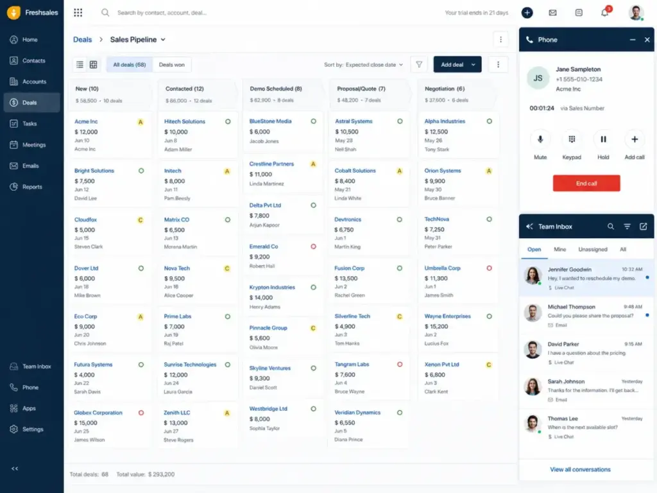Open Tasks in sidebar
Viewport: 657px width, 493px height.
pyautogui.click(x=31, y=124)
